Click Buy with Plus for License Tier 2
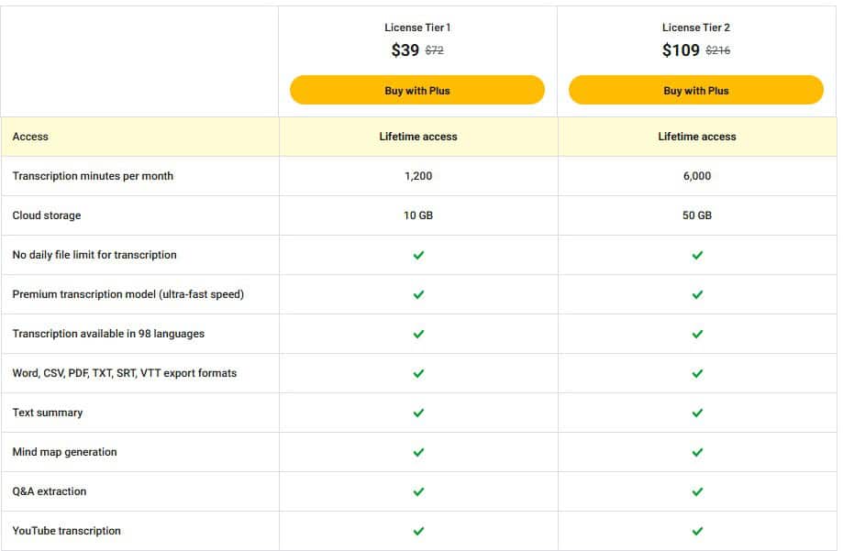The width and height of the screenshot is (843, 551). click(695, 90)
